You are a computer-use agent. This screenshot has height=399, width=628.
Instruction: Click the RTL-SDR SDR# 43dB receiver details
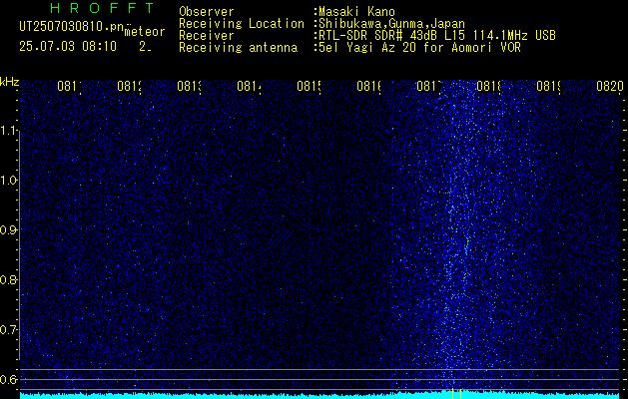click(437, 36)
